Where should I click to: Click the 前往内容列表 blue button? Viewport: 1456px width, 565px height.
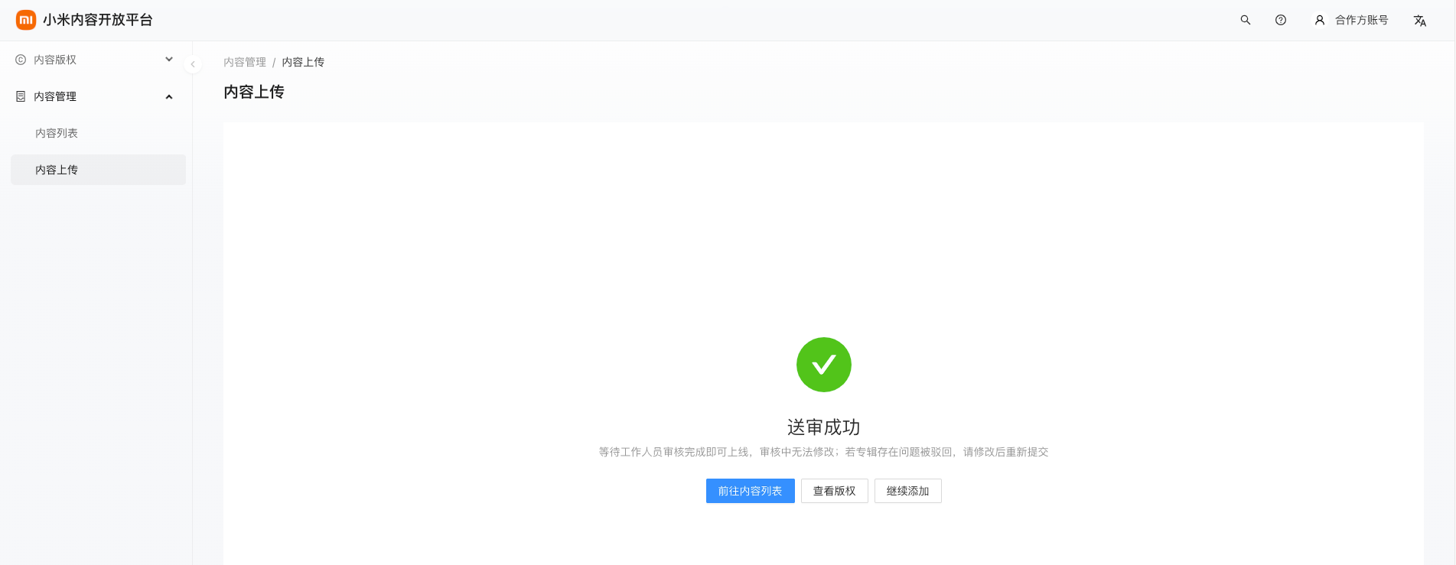pos(751,491)
